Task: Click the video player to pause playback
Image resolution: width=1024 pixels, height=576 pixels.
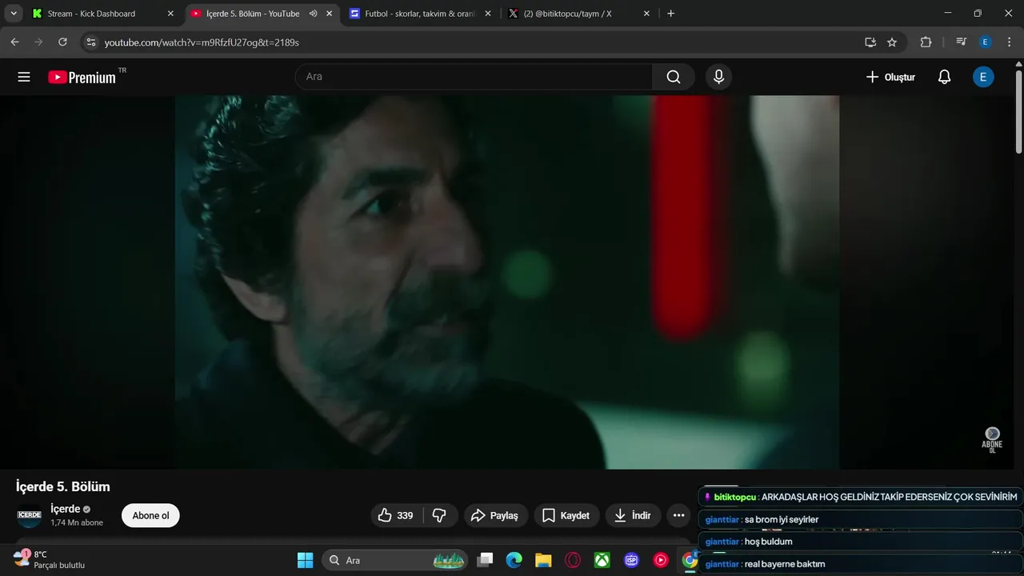Action: [507, 282]
